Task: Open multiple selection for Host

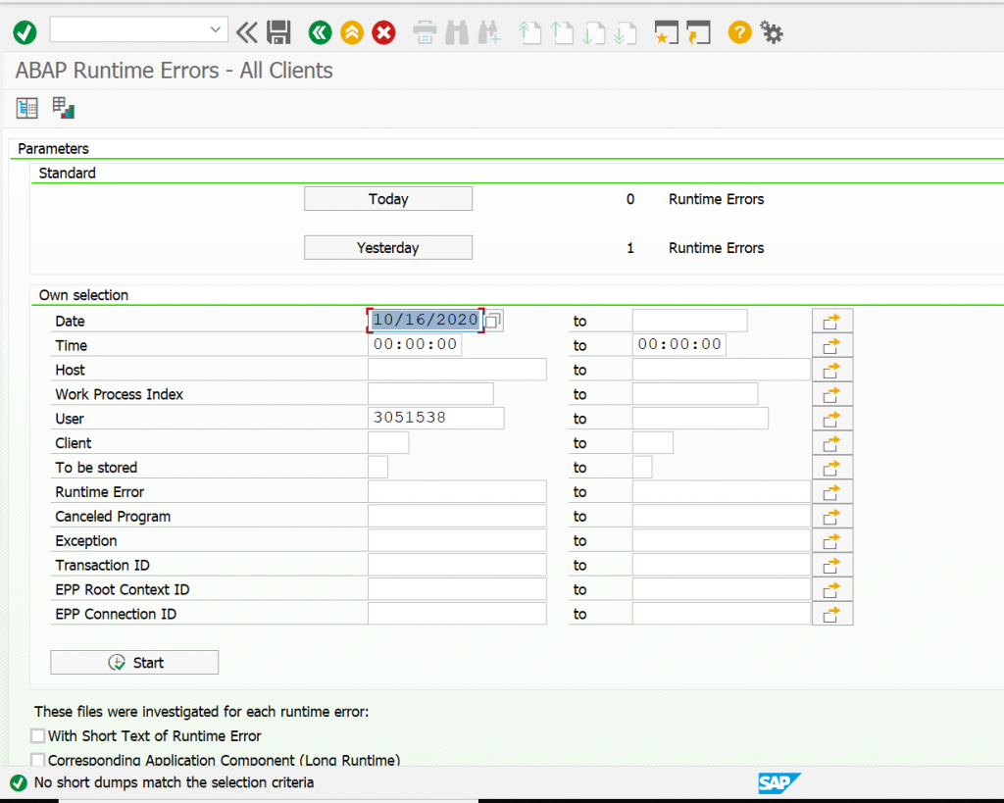Action: [x=831, y=370]
